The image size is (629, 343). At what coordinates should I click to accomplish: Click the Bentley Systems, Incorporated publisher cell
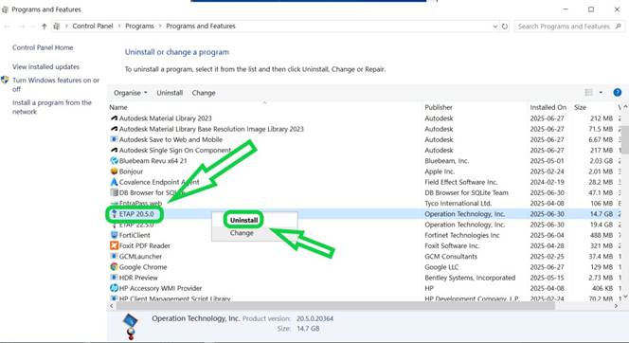(470, 278)
